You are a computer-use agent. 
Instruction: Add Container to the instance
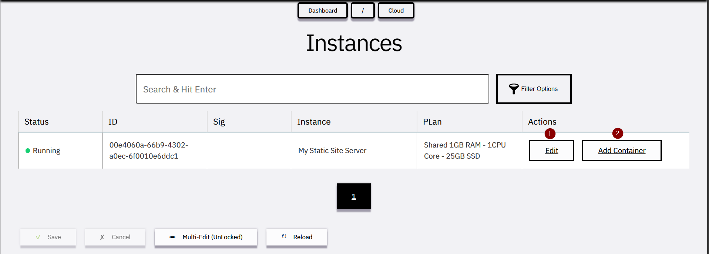click(x=622, y=150)
